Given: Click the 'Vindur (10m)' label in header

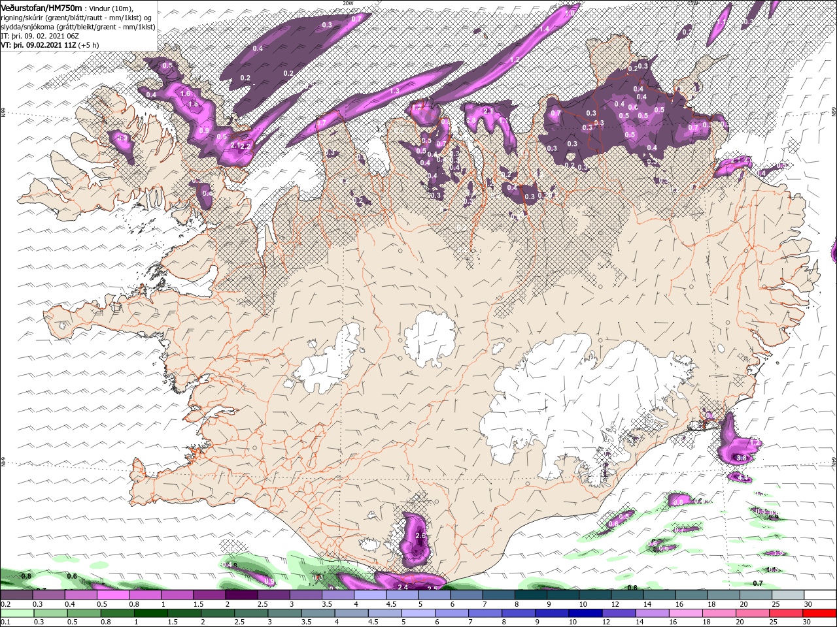Looking at the screenshot, I should pyautogui.click(x=111, y=8).
